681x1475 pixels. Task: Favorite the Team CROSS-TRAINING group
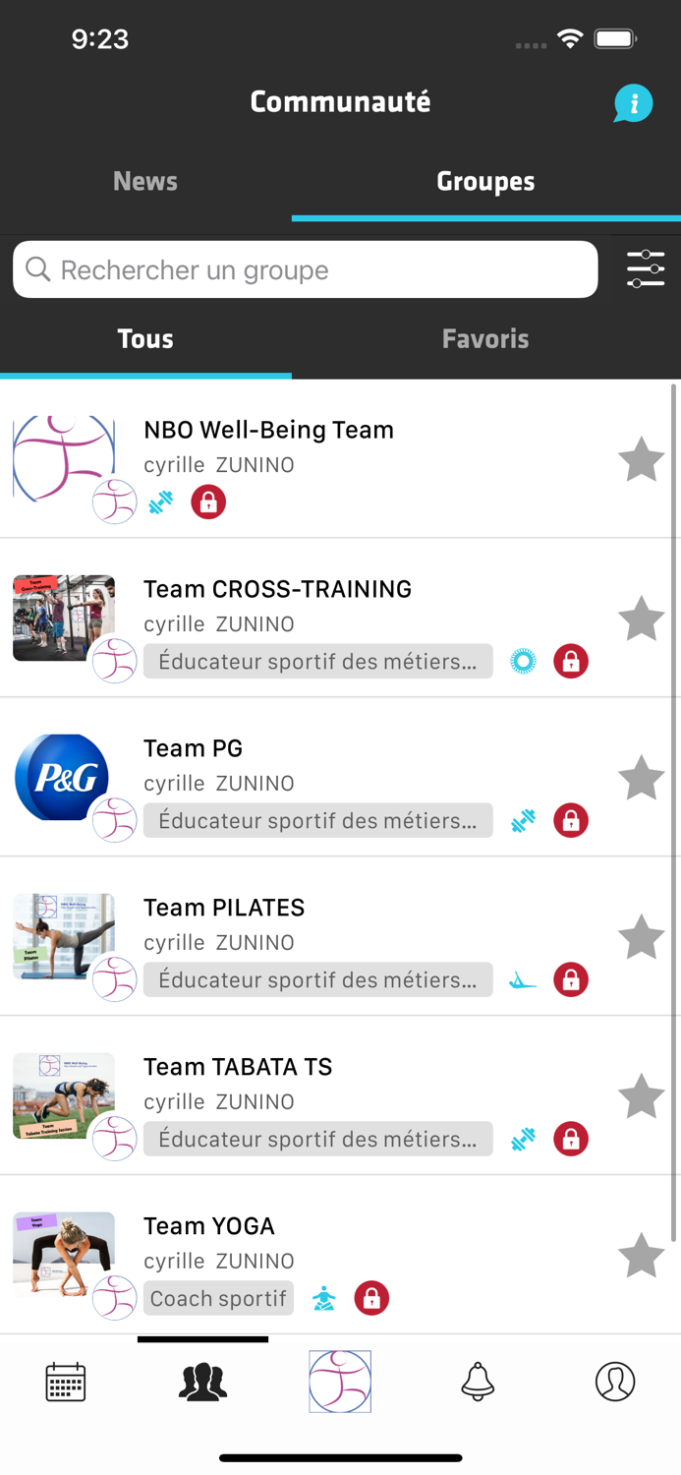(x=641, y=619)
